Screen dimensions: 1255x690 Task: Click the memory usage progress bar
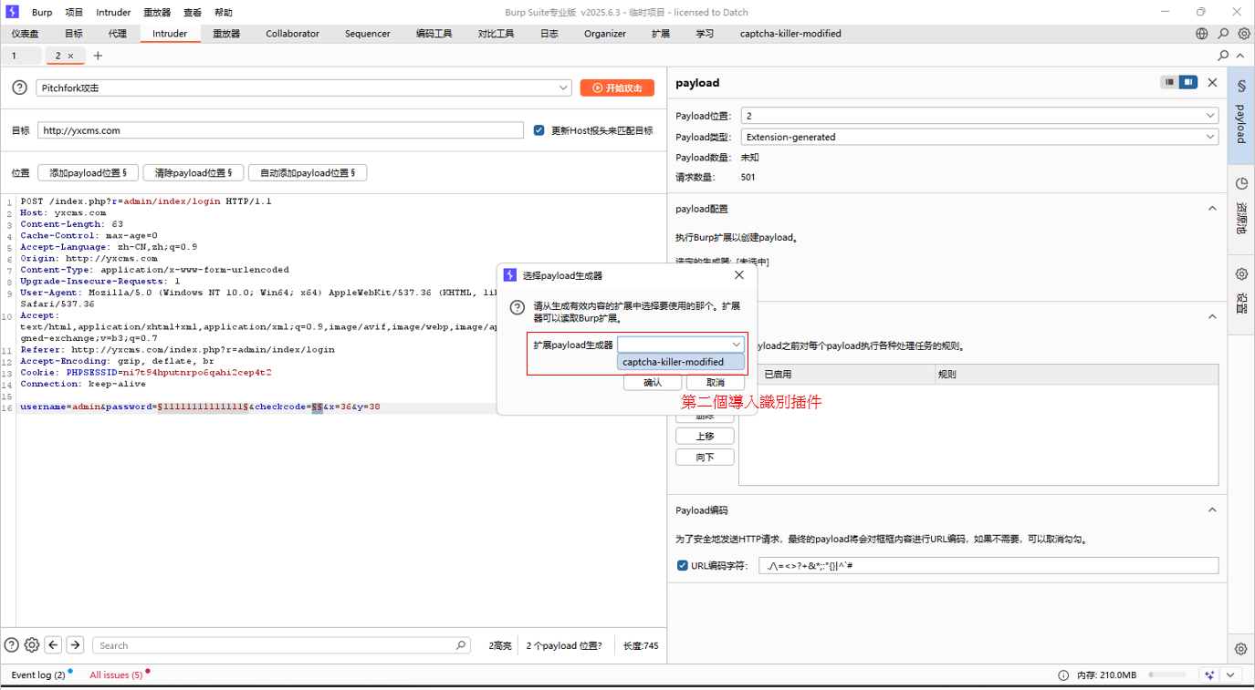(x=1167, y=675)
